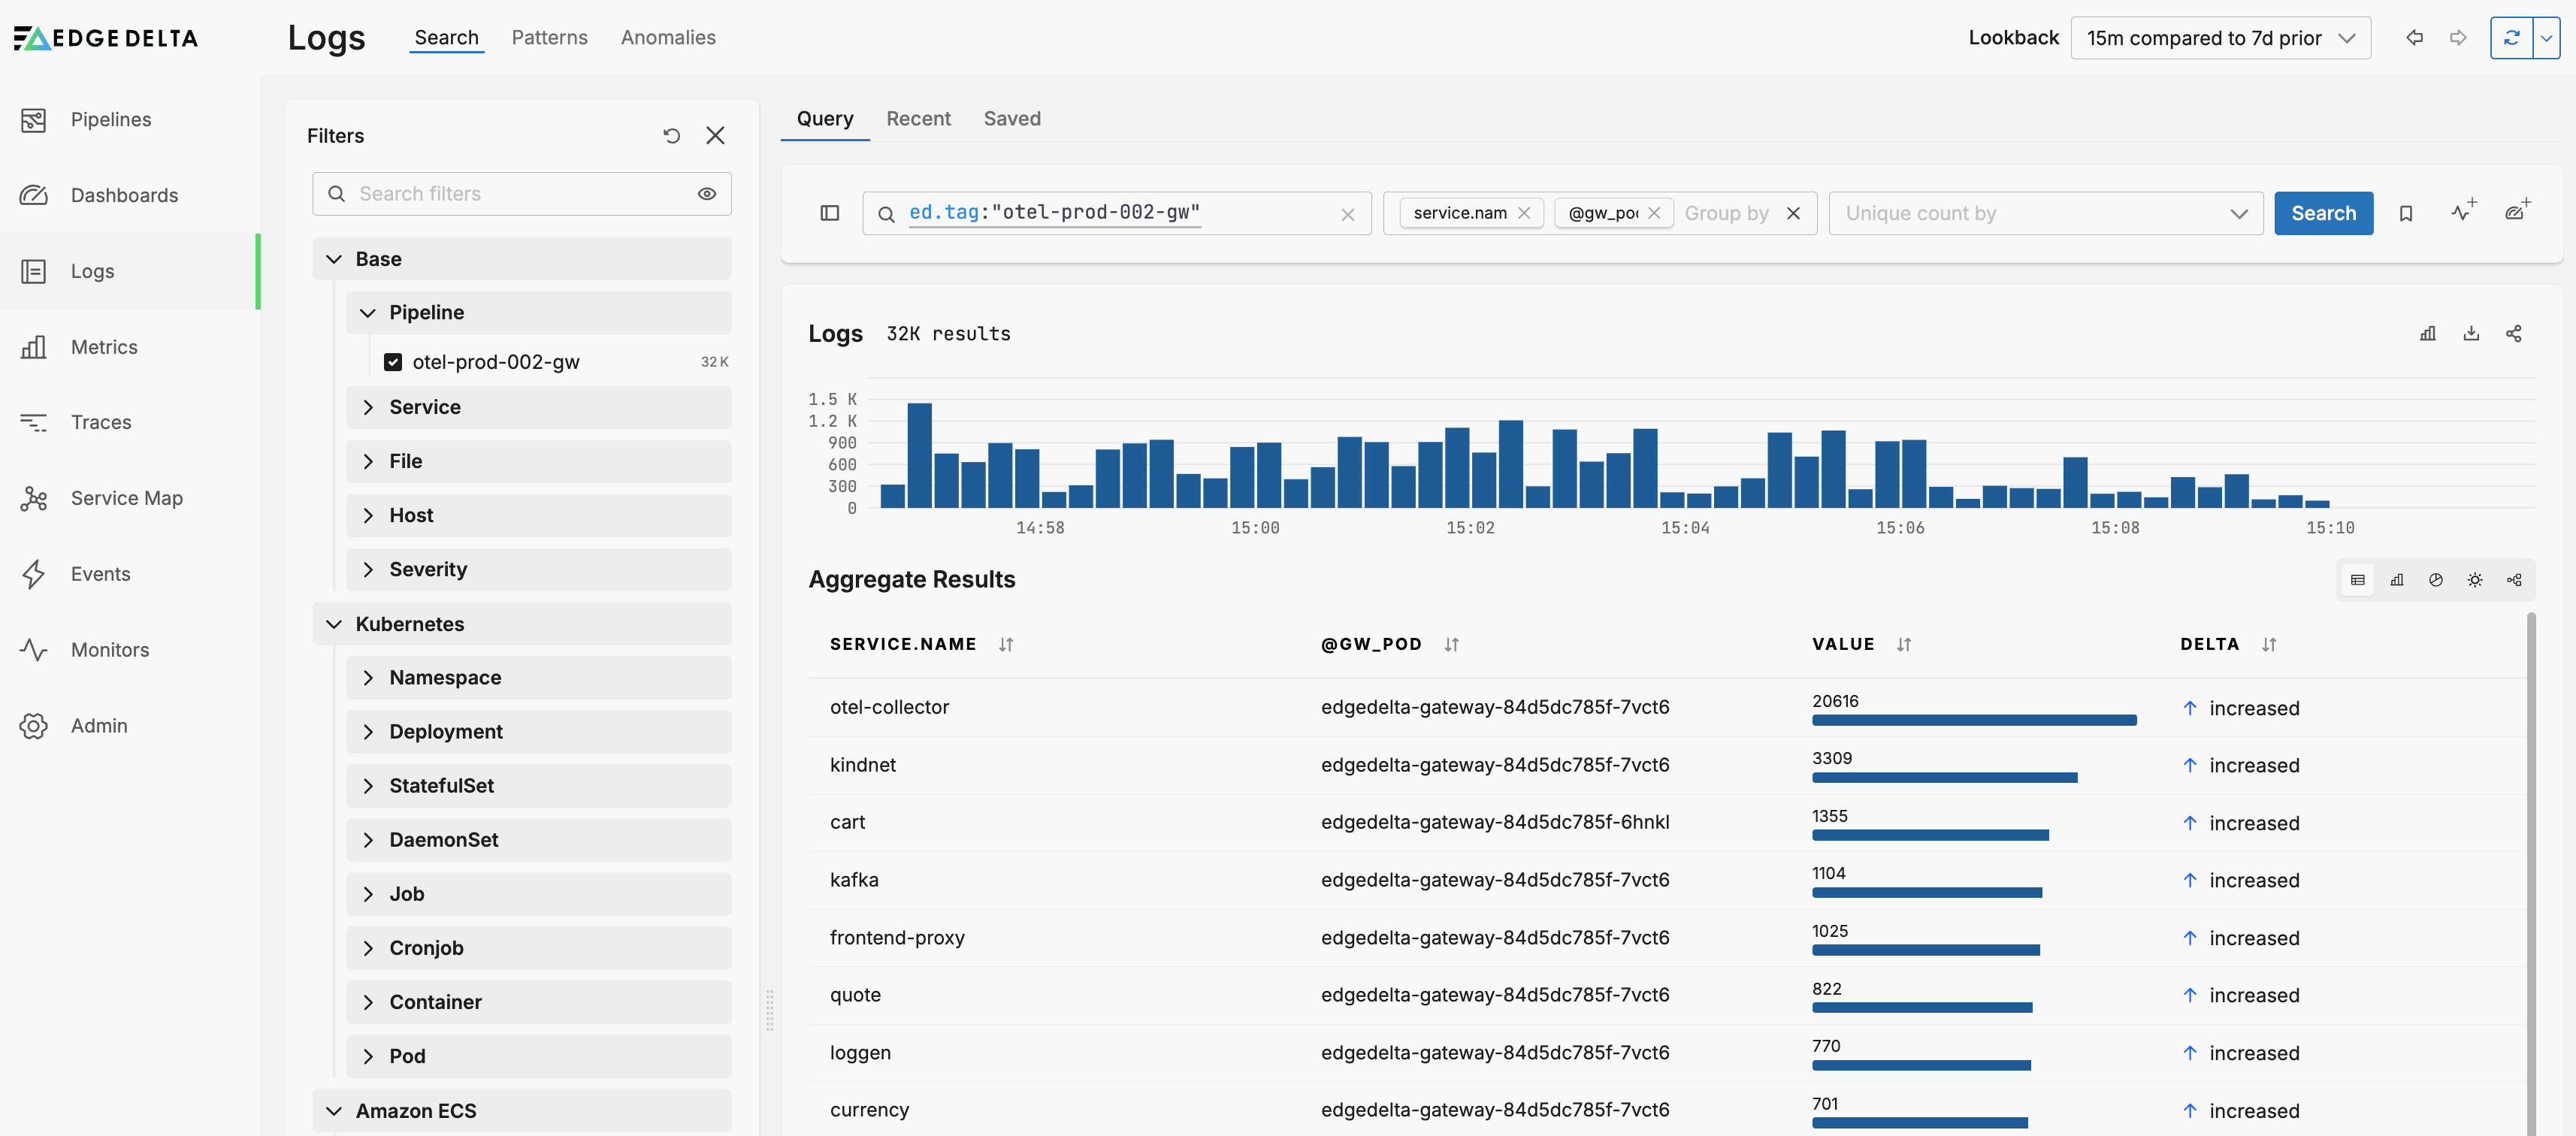Collapse the Kubernetes filter group
The height and width of the screenshot is (1136, 2576).
click(x=521, y=624)
